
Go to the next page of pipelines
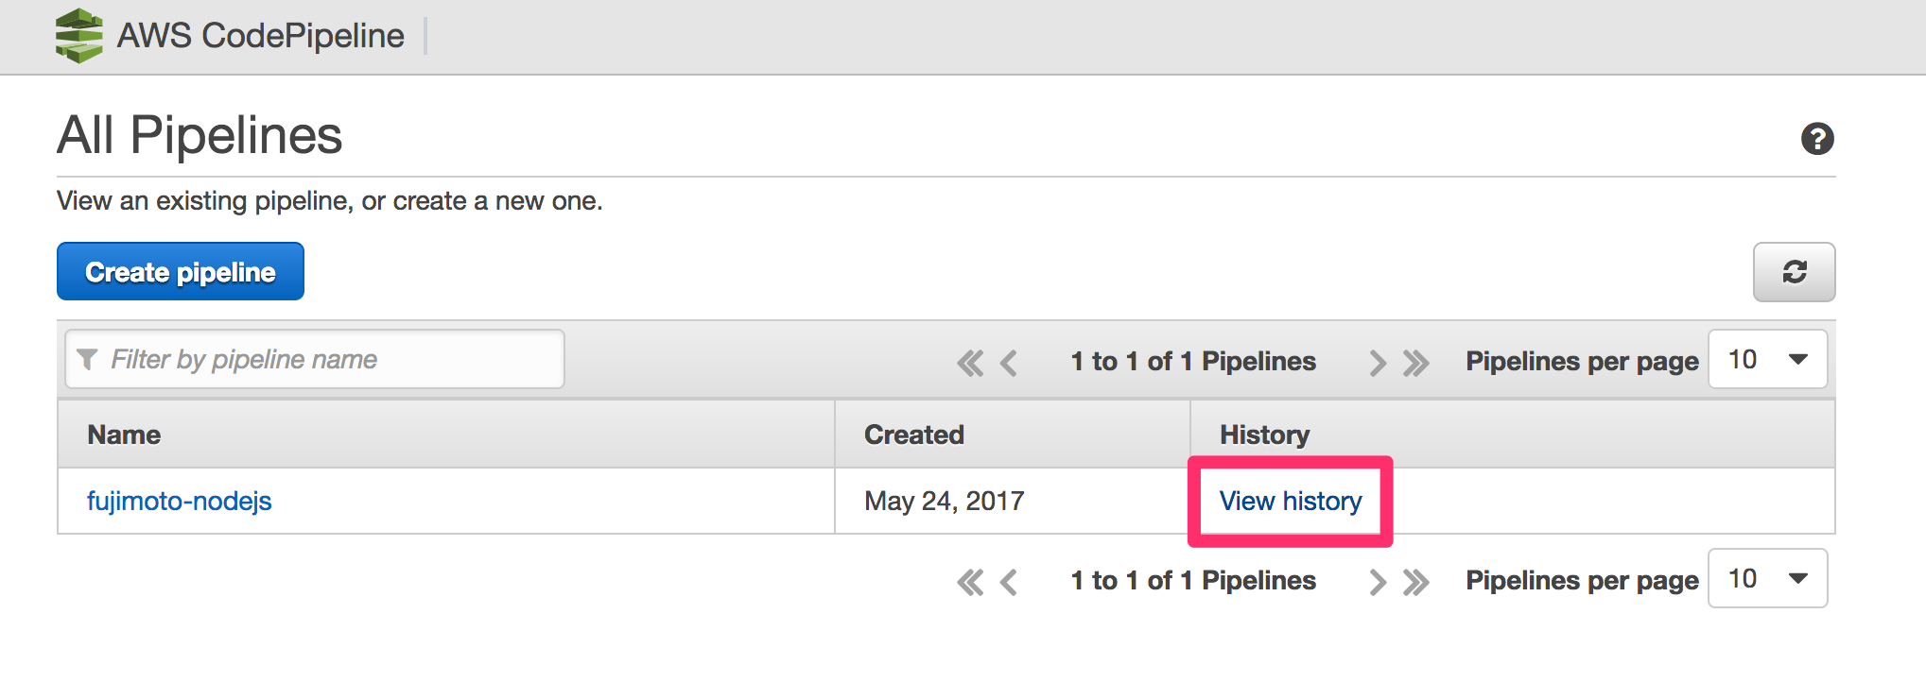tap(1378, 362)
